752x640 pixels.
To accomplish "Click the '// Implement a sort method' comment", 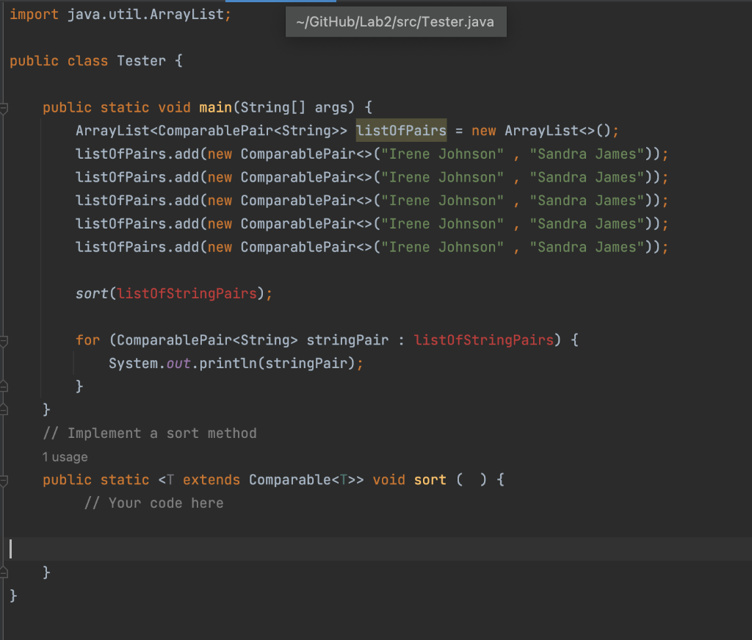I will [x=150, y=434].
